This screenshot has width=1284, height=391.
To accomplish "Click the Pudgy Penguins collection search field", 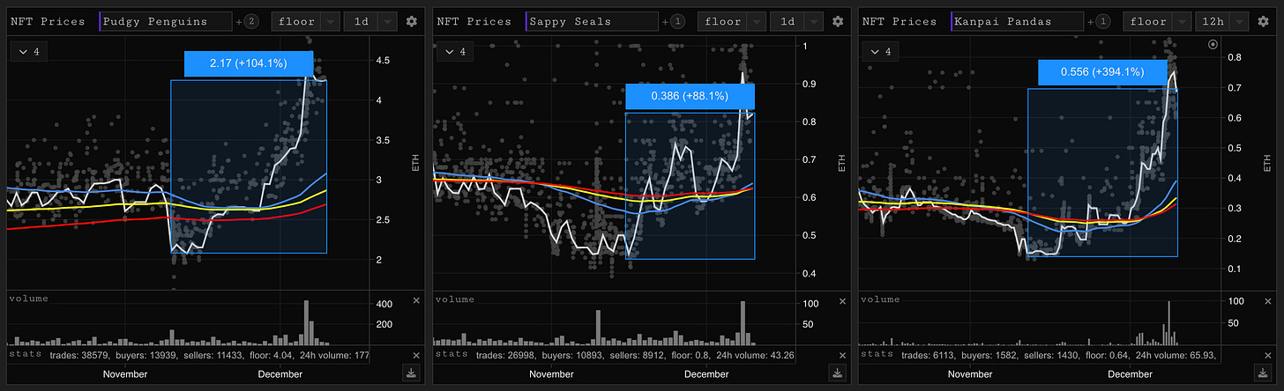I will point(166,21).
